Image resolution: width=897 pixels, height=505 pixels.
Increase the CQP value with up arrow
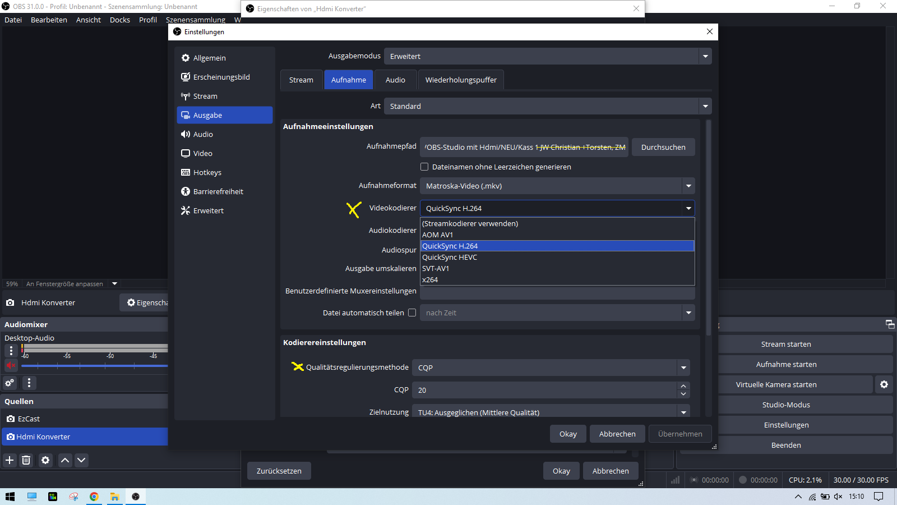(683, 386)
